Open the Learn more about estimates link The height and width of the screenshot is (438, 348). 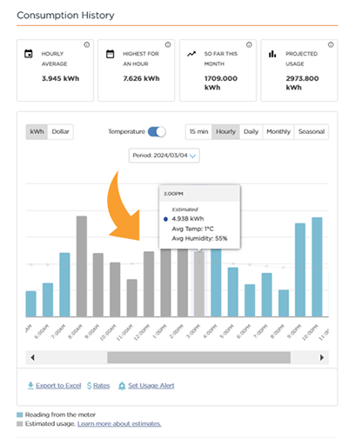pos(119,424)
